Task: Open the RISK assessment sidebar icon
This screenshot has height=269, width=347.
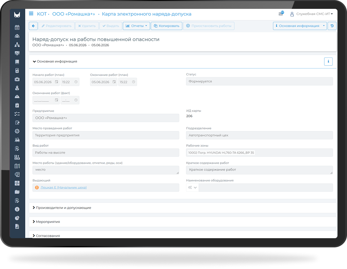Action: [x=17, y=157]
